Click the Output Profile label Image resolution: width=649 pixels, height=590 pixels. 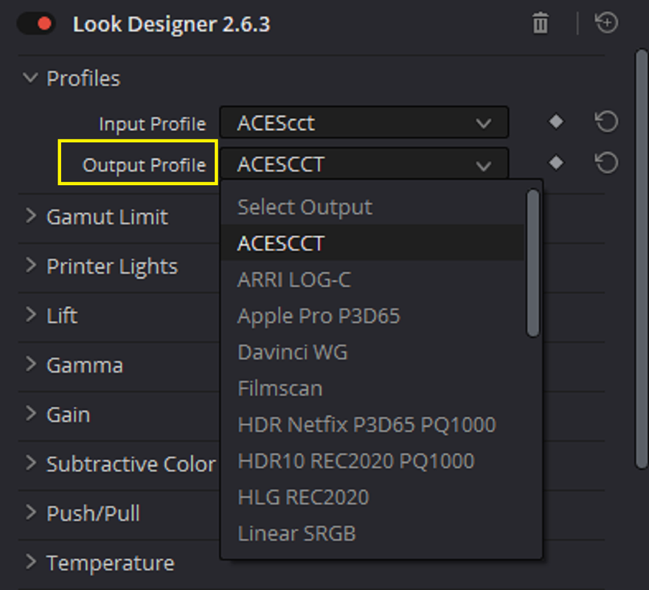[x=144, y=164]
